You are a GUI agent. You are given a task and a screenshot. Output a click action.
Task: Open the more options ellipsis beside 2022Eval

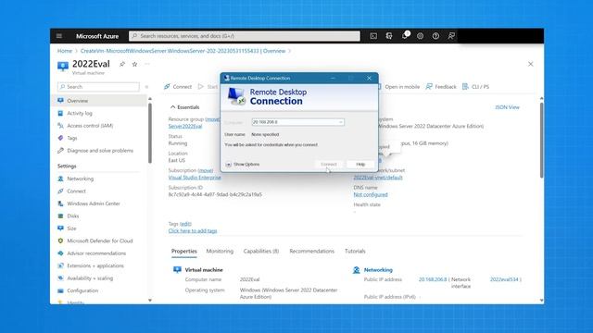(147, 64)
